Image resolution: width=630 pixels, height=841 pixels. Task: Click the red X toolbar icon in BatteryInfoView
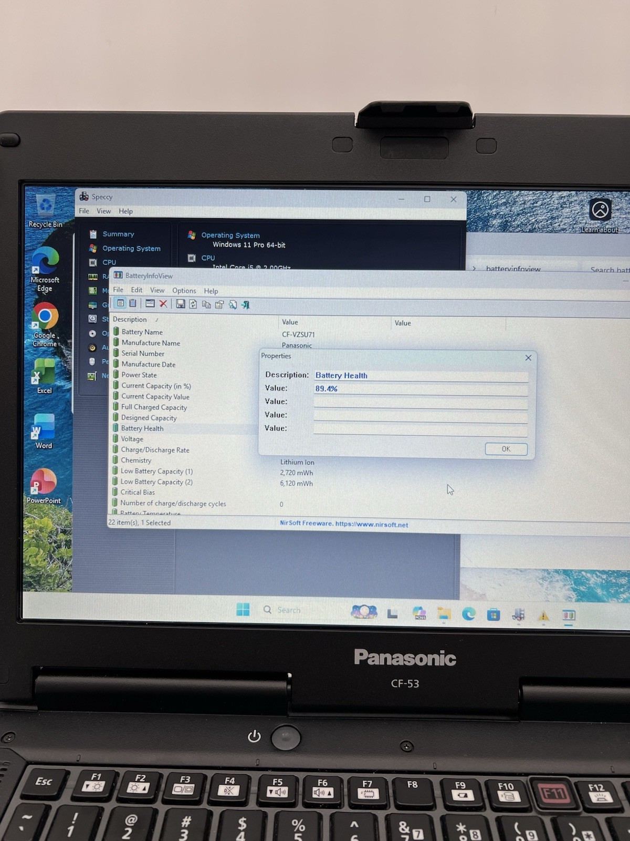point(163,304)
